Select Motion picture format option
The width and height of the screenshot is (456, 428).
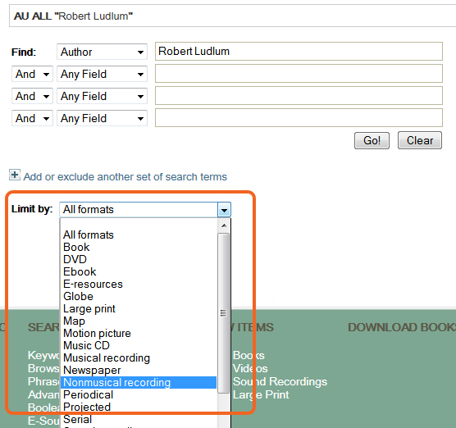(x=139, y=333)
